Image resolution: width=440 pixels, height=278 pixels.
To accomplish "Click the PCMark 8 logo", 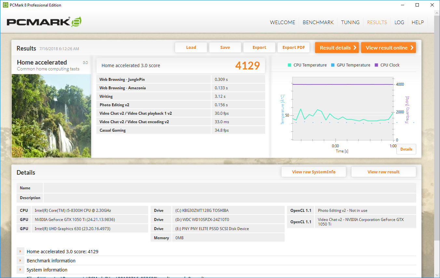I will [x=44, y=22].
